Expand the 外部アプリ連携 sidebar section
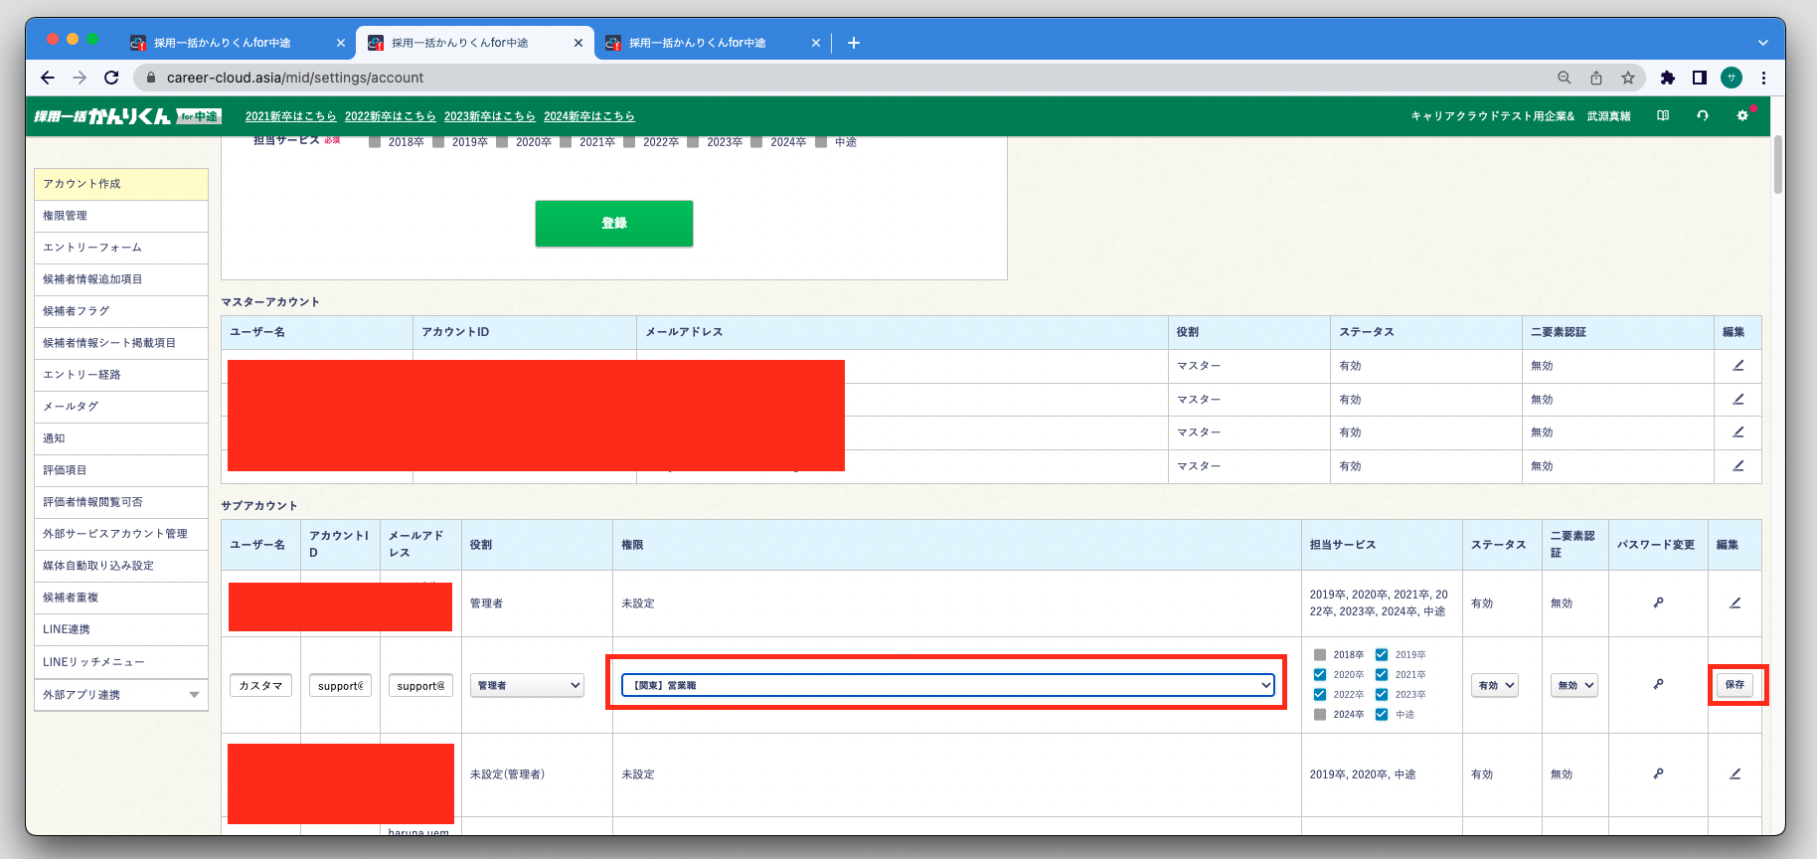The height and width of the screenshot is (859, 1817). click(x=121, y=695)
